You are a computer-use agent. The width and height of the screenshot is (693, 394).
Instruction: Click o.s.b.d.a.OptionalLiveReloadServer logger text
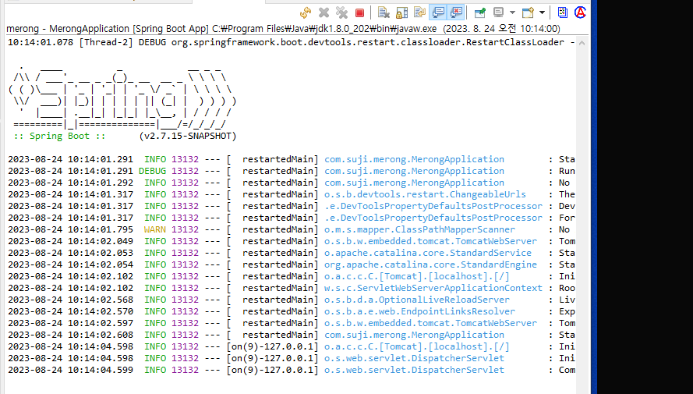click(x=417, y=300)
